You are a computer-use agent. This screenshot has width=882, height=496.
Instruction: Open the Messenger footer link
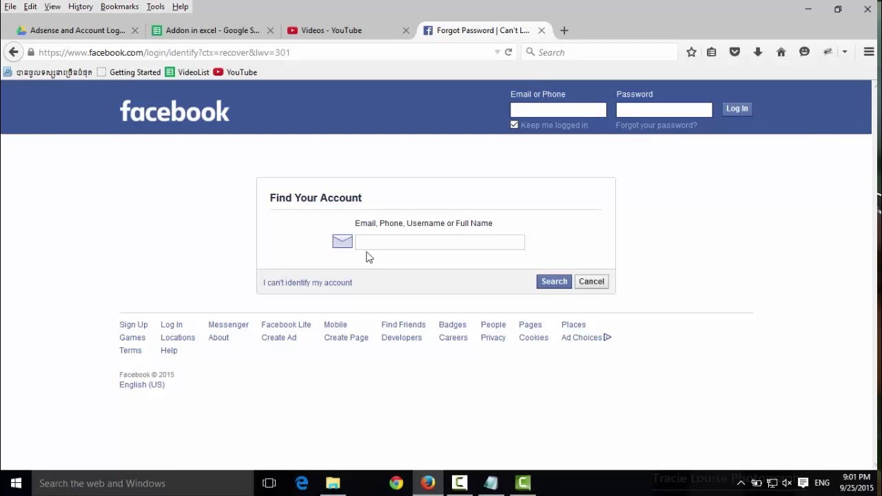(x=228, y=324)
